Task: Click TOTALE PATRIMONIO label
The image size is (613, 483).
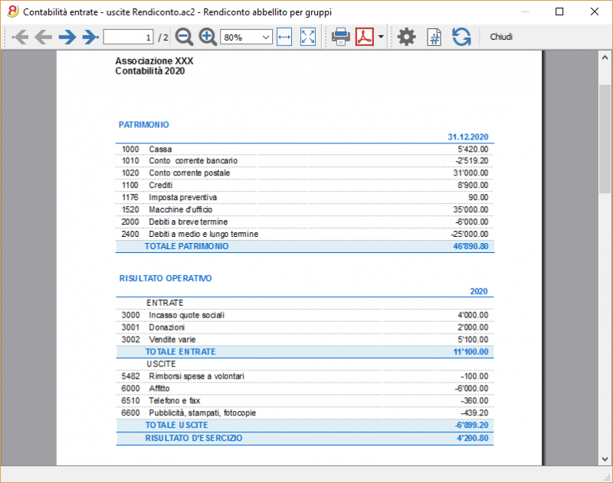Action: [186, 246]
